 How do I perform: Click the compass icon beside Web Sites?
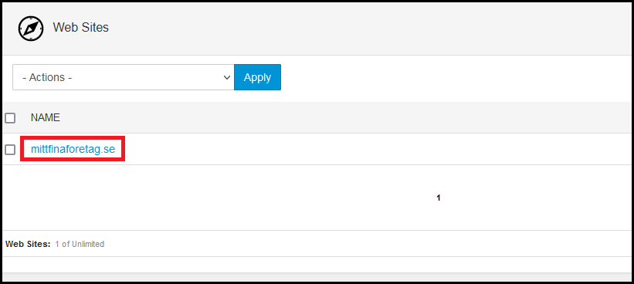click(31, 29)
